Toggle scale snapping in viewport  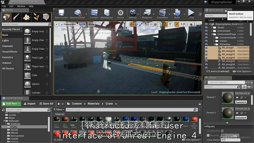(177, 24)
